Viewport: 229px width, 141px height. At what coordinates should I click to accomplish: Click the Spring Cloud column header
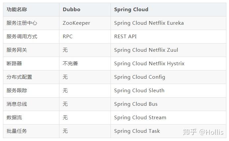tap(131, 10)
